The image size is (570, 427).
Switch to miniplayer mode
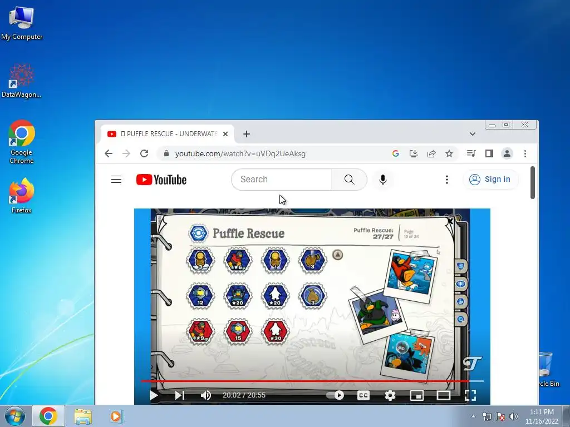(x=416, y=395)
